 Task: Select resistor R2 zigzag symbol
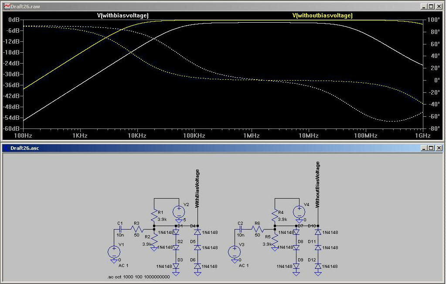(154, 241)
